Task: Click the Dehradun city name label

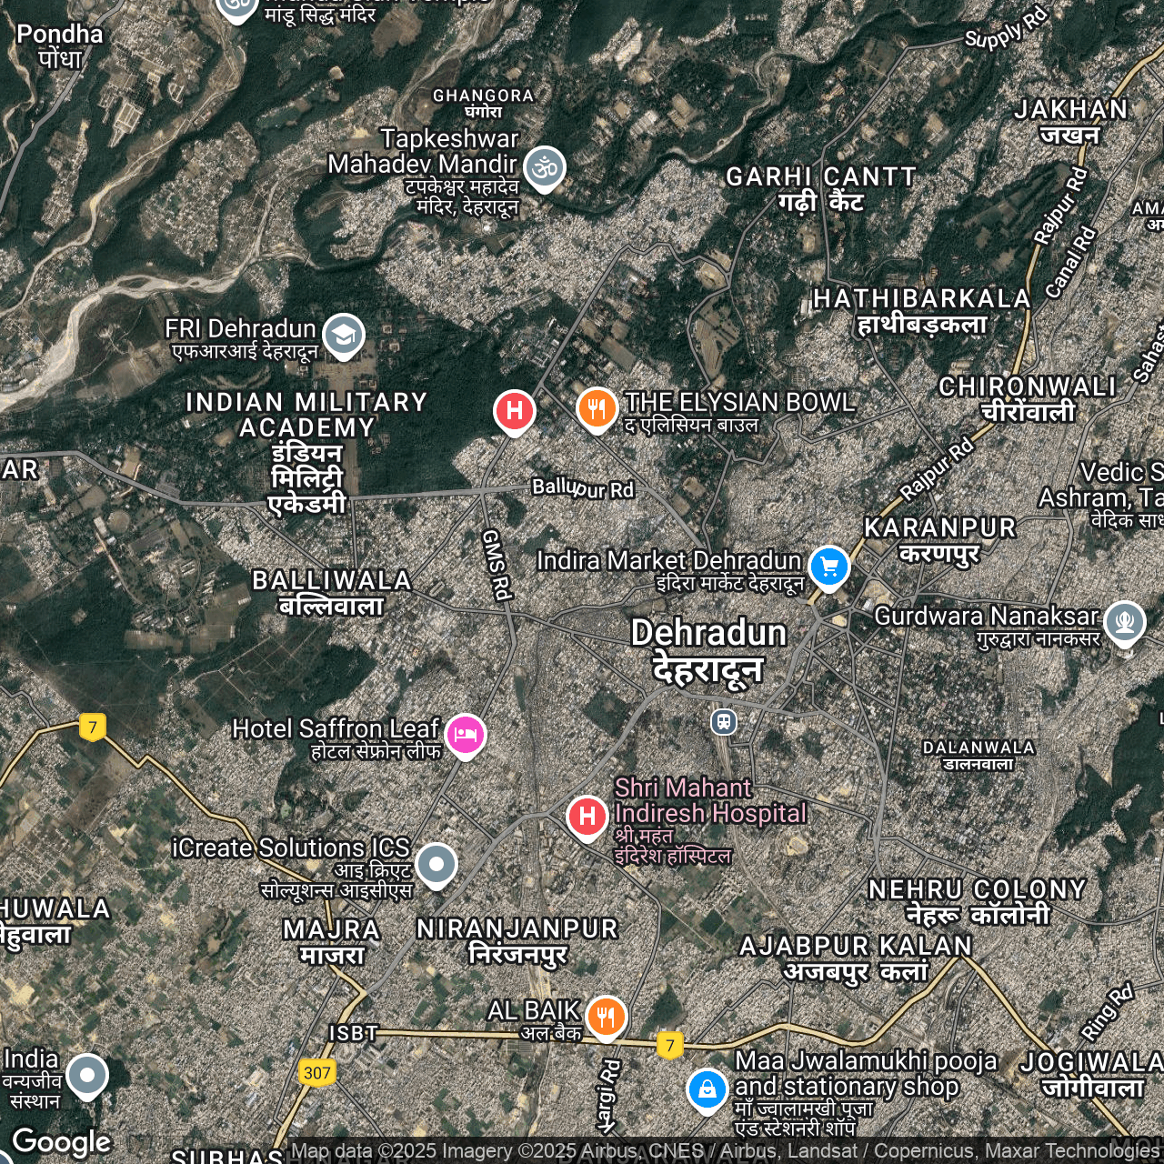Action: [708, 649]
